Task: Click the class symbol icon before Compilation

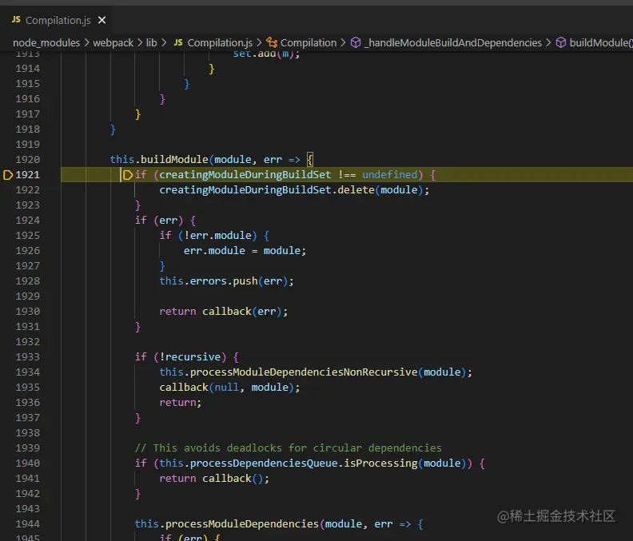Action: [272, 42]
